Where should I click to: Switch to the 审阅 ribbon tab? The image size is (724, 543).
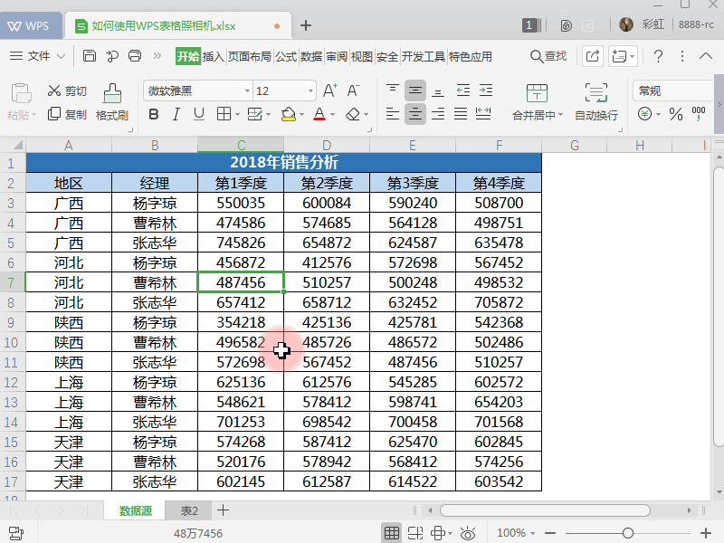(x=337, y=57)
